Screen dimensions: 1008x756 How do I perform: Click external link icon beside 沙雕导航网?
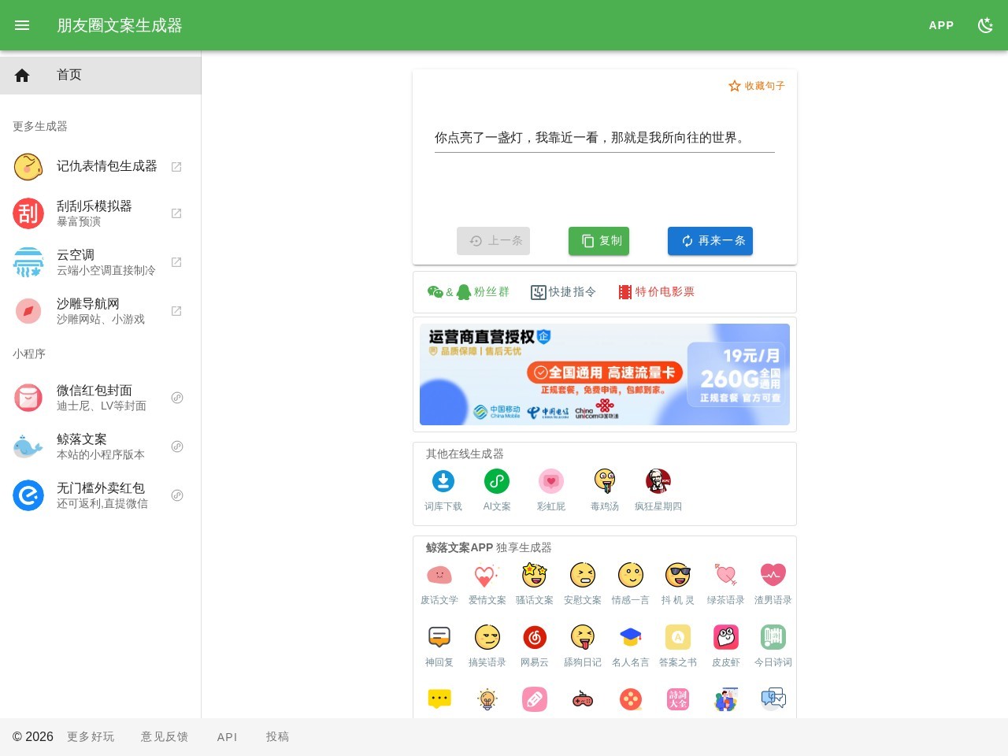click(x=176, y=311)
